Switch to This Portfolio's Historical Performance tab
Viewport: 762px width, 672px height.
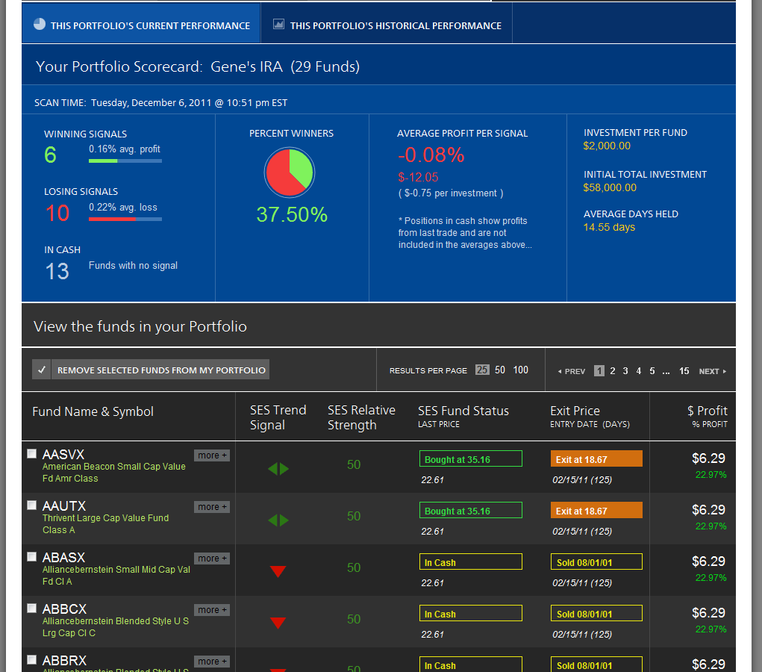pos(395,25)
